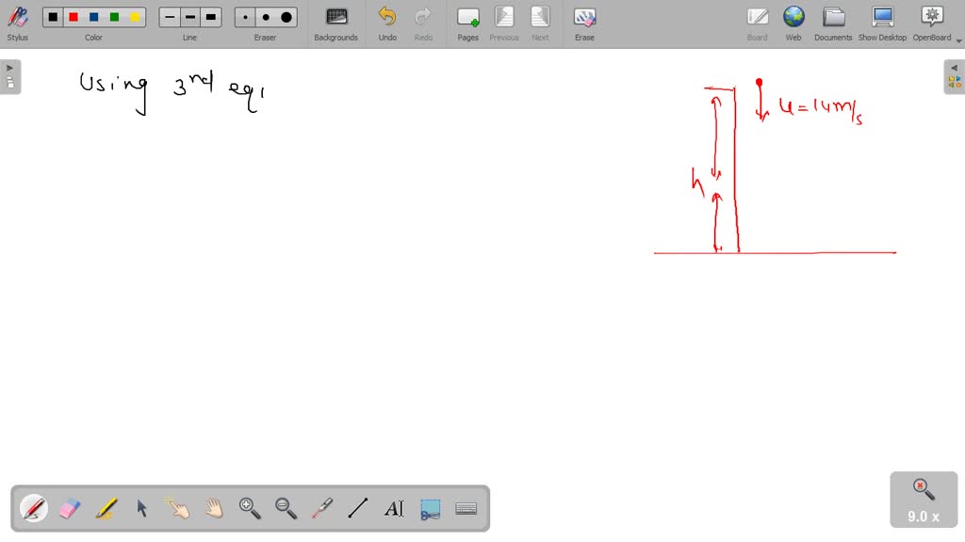Image resolution: width=965 pixels, height=542 pixels.
Task: Expand the right library side panel
Action: click(954, 76)
